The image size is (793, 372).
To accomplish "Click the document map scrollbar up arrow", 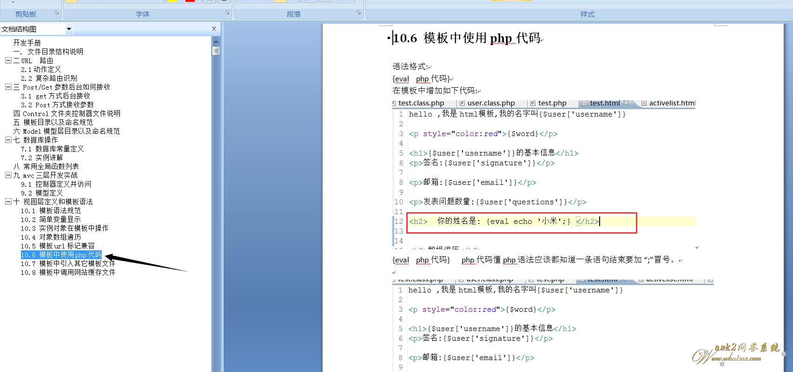I will (x=216, y=42).
